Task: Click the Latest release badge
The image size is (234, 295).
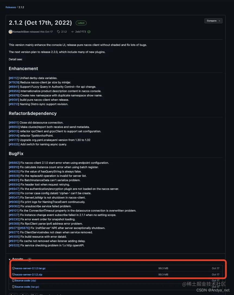Action: [x=81, y=23]
